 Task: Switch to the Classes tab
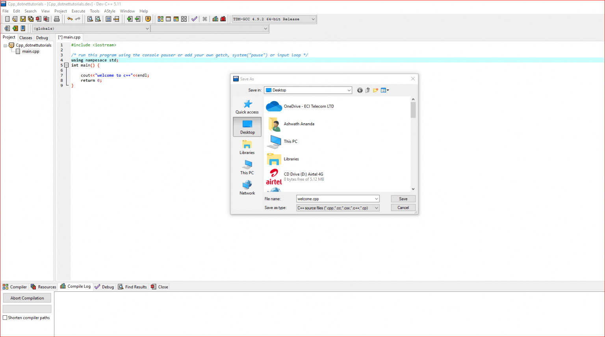(26, 38)
